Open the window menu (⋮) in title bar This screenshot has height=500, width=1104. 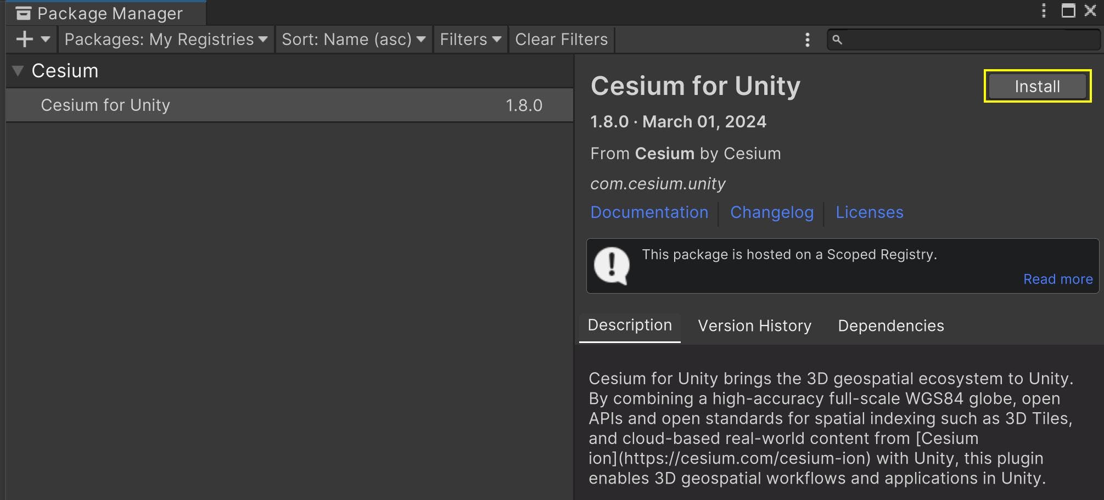pyautogui.click(x=1043, y=10)
